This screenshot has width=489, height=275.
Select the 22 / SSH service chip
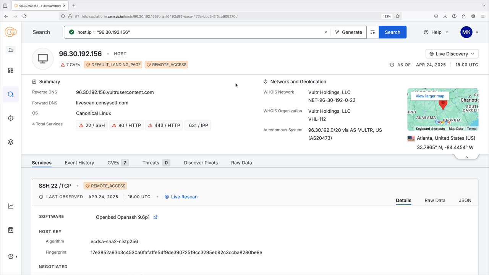(92, 125)
